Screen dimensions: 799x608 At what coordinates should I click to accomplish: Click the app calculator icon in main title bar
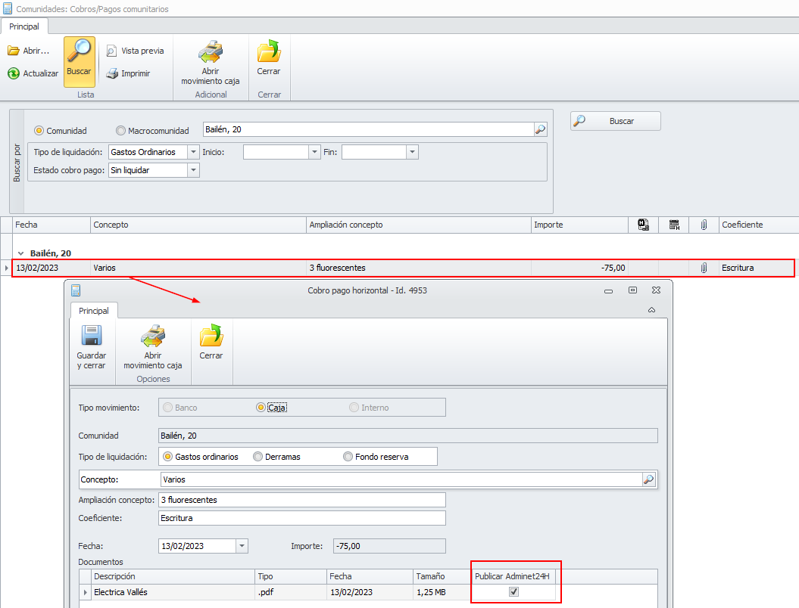(x=8, y=8)
